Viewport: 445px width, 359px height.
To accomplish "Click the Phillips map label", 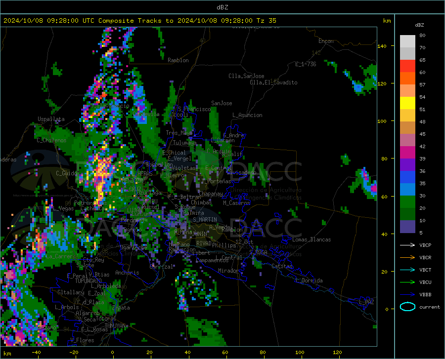I will [224, 245].
